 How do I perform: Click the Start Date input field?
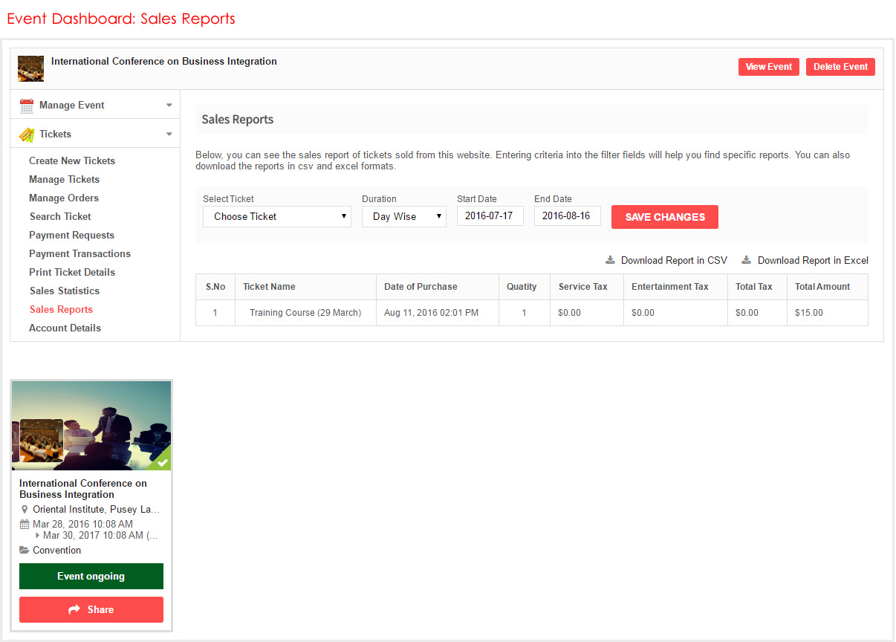(490, 216)
